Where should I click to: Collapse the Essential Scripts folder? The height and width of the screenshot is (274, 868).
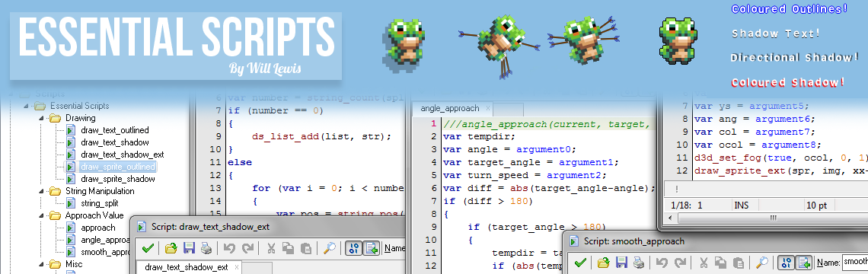[25, 107]
